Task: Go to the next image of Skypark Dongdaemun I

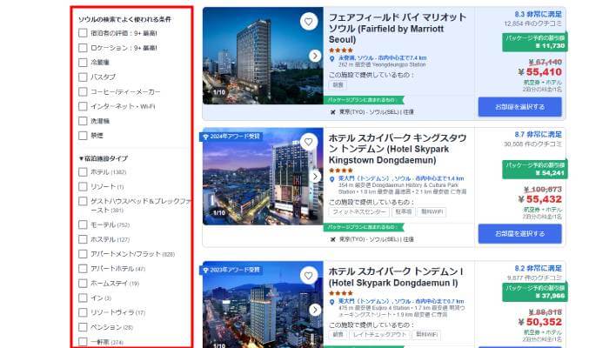Action: pyautogui.click(x=315, y=310)
